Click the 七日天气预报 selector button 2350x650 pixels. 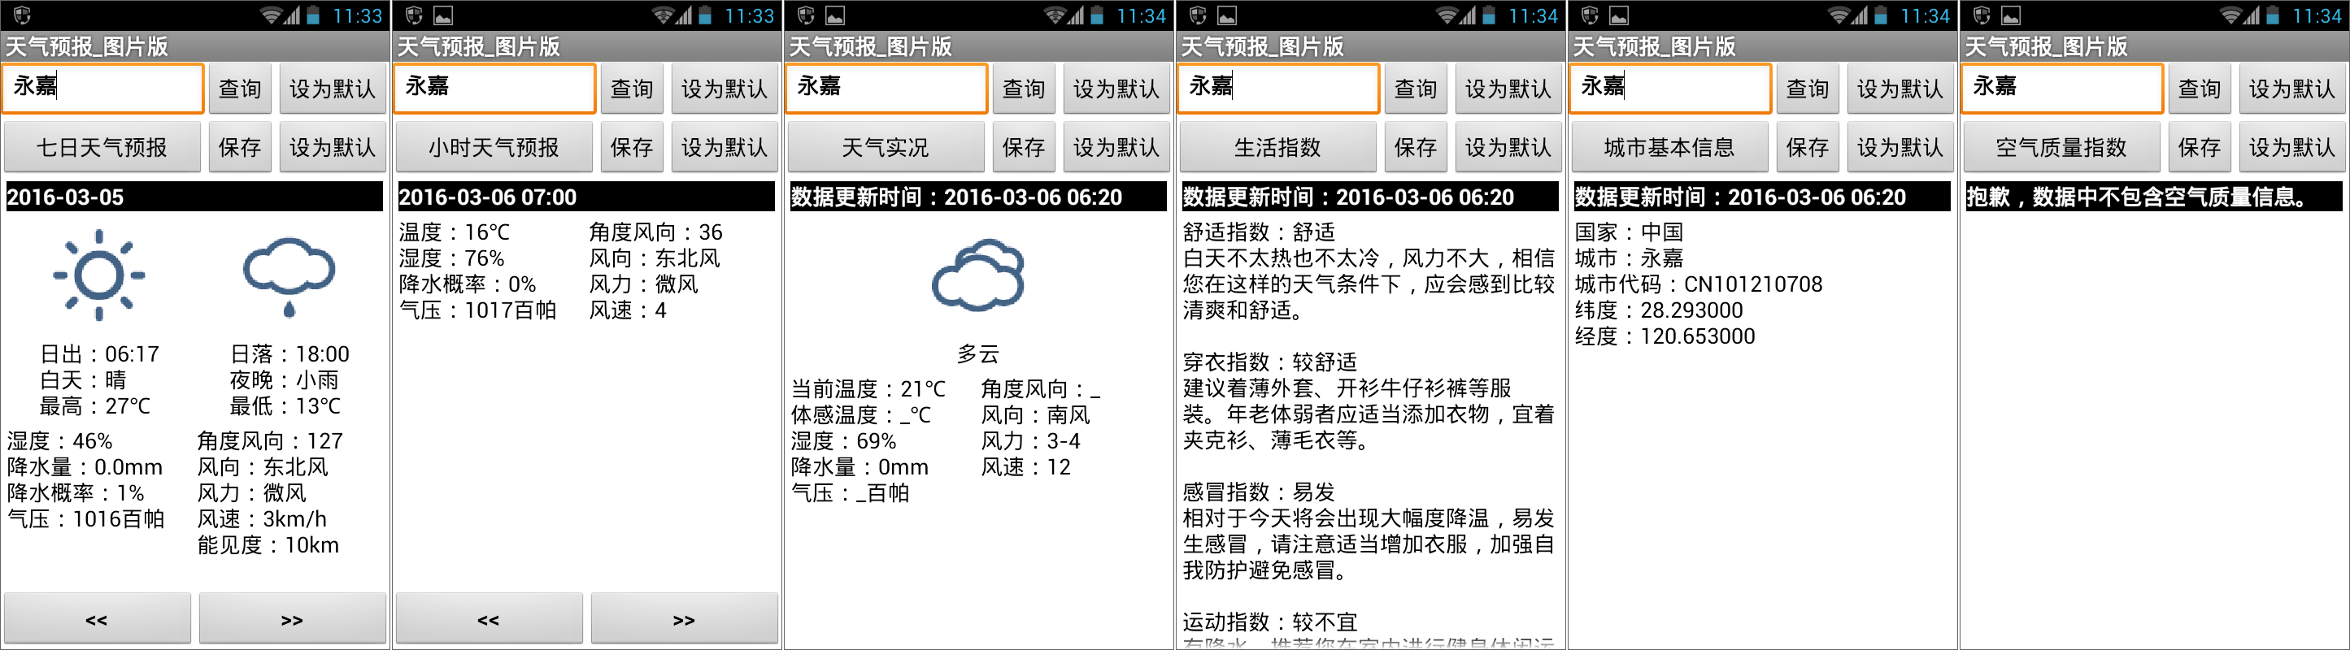(x=102, y=147)
